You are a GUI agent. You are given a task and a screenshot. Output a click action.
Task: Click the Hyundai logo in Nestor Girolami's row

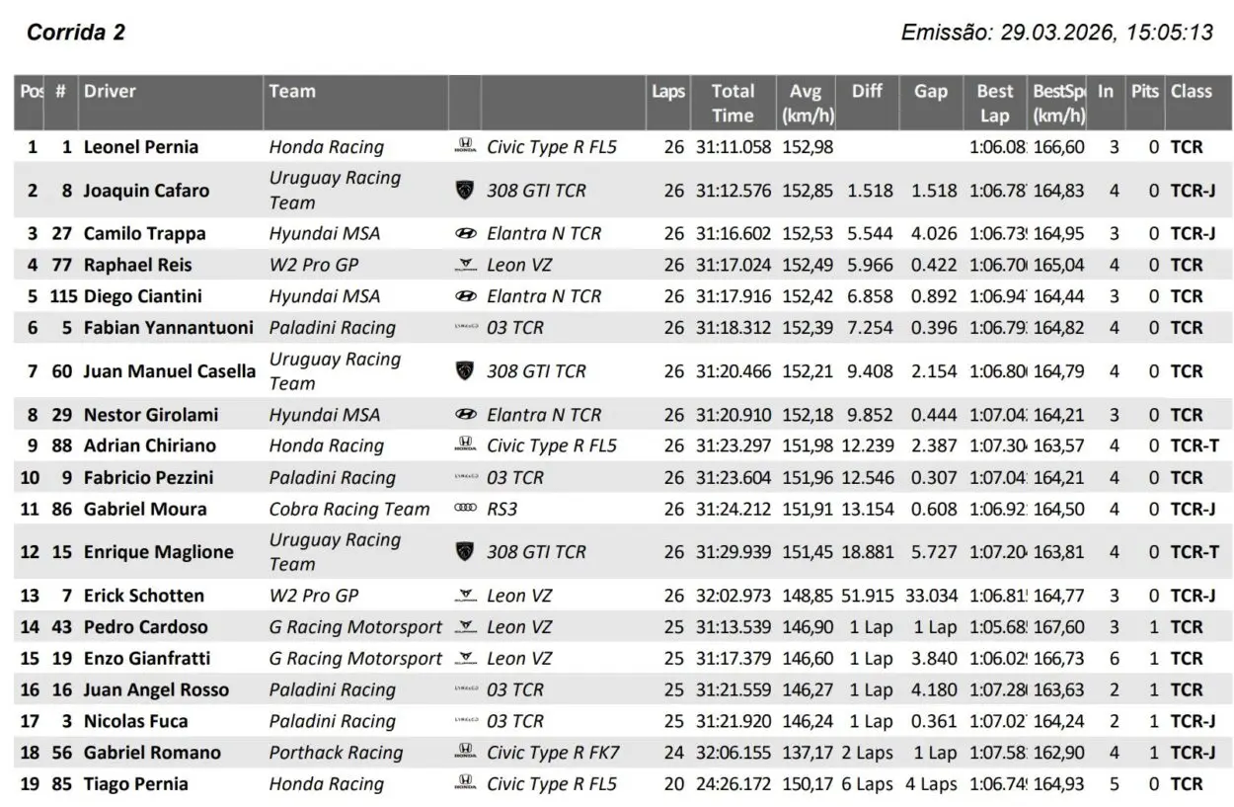464,415
